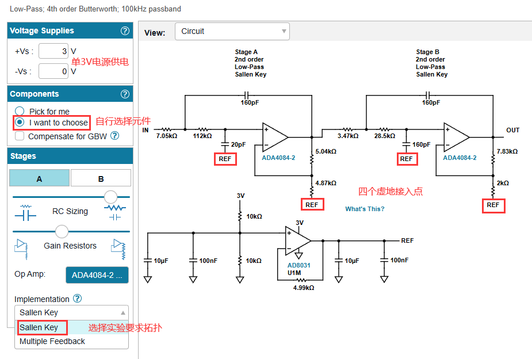Screen dimensions: 532x359
Task: Open the View dropdown showing Circuit
Action: (x=232, y=32)
